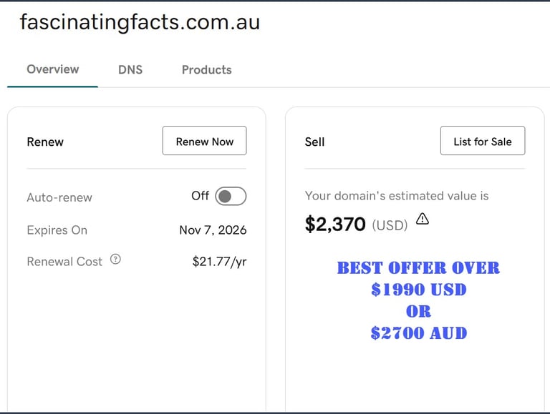
Task: Switch to the Overview tab
Action: point(52,69)
